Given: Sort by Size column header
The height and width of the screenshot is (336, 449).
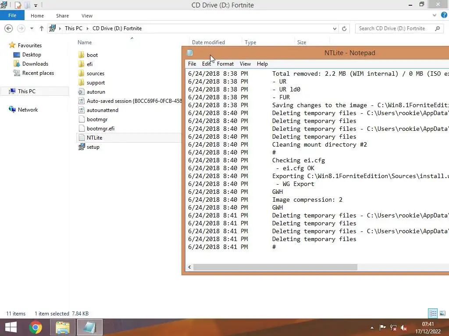Looking at the screenshot, I should 302,42.
